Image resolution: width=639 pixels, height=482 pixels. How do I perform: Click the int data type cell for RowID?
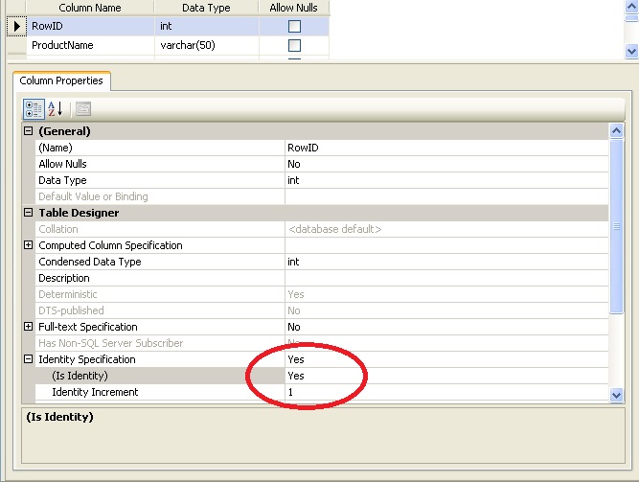pyautogui.click(x=207, y=27)
